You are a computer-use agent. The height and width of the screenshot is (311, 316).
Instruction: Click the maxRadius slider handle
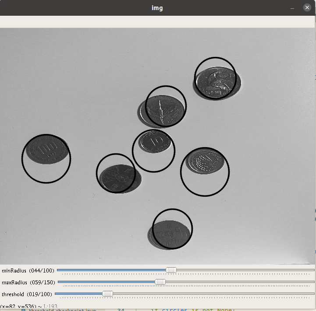tap(160, 282)
